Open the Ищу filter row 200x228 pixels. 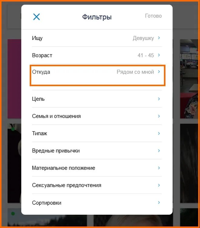(x=97, y=38)
